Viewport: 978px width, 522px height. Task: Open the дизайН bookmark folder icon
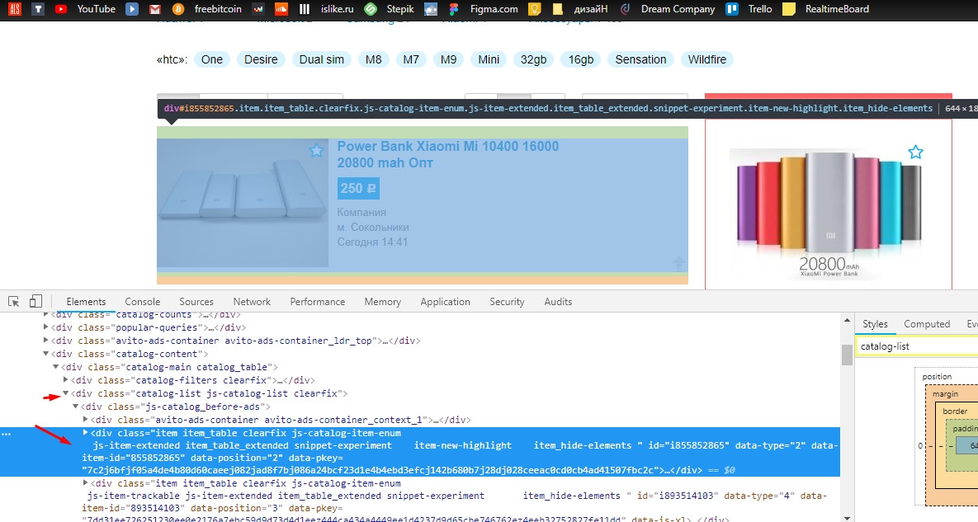(558, 9)
